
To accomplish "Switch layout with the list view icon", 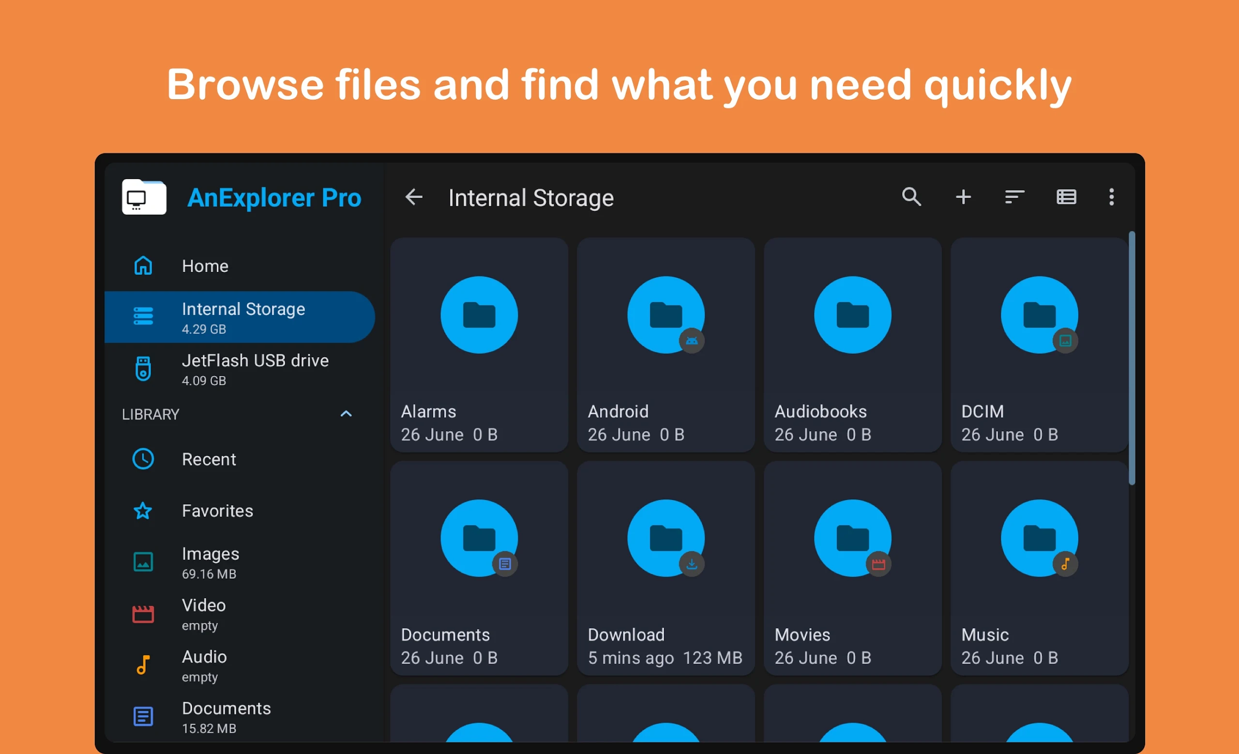I will click(1066, 196).
